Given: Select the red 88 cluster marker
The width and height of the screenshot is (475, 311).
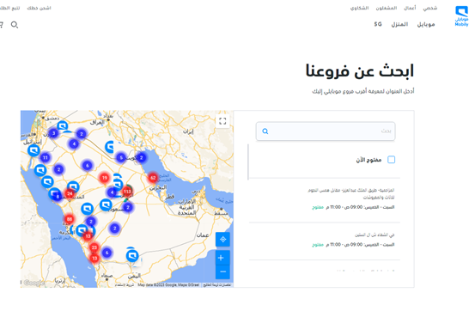Looking at the screenshot, I should [70, 219].
